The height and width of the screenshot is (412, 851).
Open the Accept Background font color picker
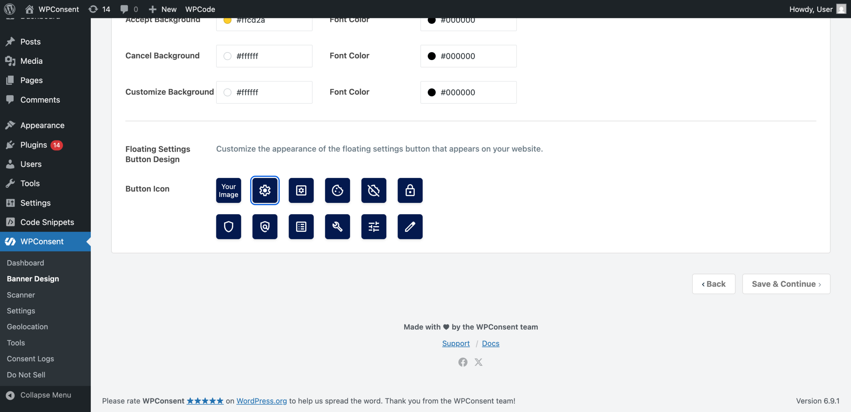click(432, 20)
